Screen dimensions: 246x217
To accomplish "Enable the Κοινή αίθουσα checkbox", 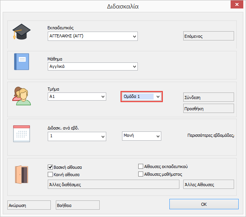I will [x=50, y=174].
